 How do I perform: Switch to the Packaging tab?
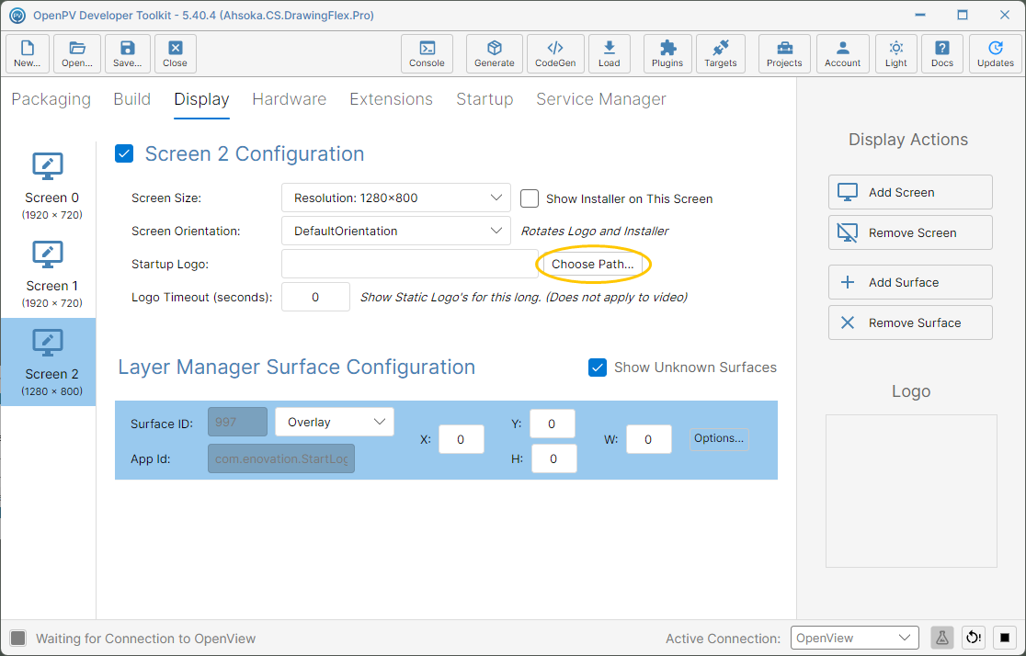coord(51,99)
